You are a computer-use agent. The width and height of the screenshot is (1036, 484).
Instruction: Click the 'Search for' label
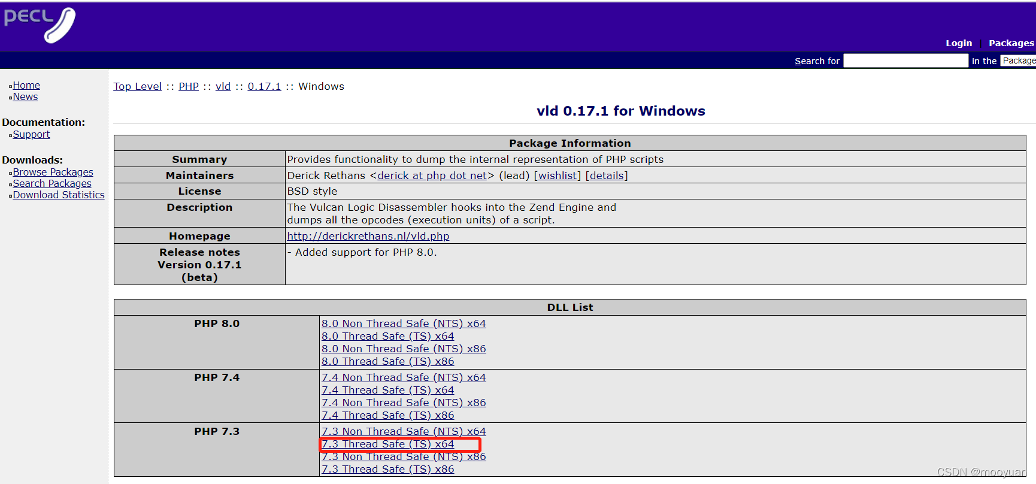(817, 61)
